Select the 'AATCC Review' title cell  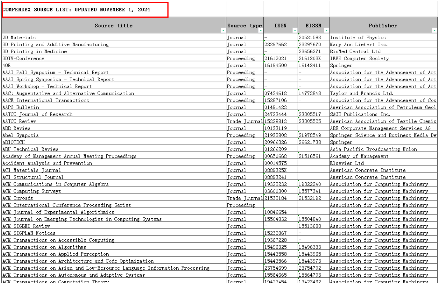point(114,121)
